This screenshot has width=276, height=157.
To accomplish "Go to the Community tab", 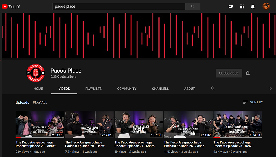I will tap(127, 89).
